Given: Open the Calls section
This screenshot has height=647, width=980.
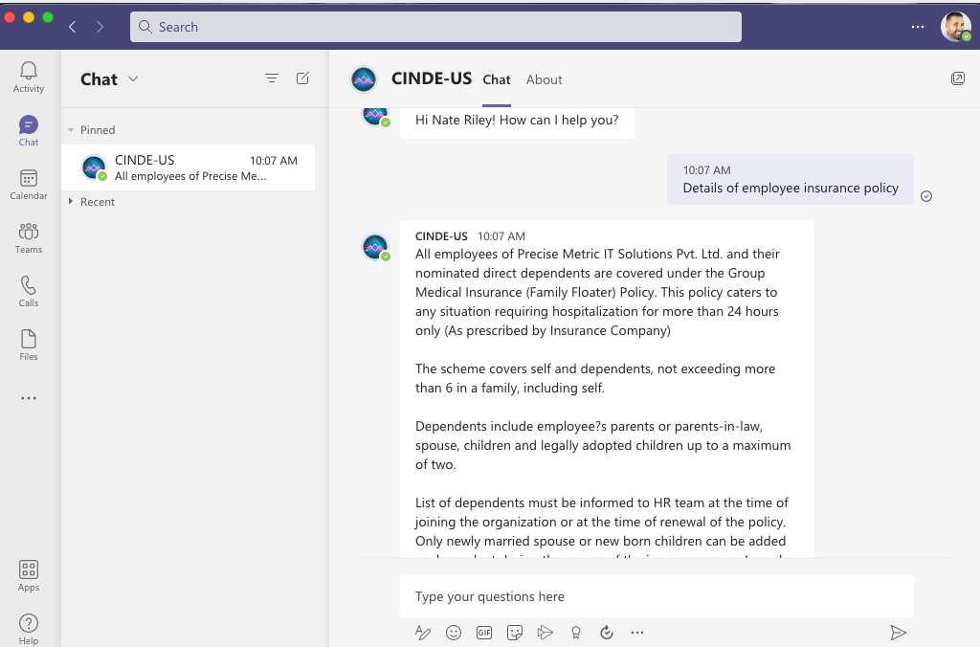Looking at the screenshot, I should click(29, 292).
